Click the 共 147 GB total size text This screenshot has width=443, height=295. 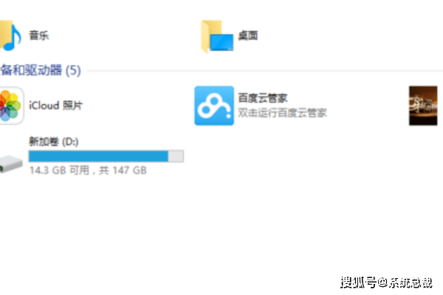tap(123, 170)
